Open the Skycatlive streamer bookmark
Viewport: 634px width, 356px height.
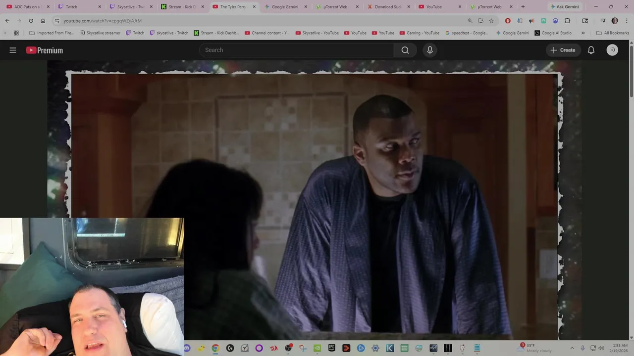coord(100,33)
